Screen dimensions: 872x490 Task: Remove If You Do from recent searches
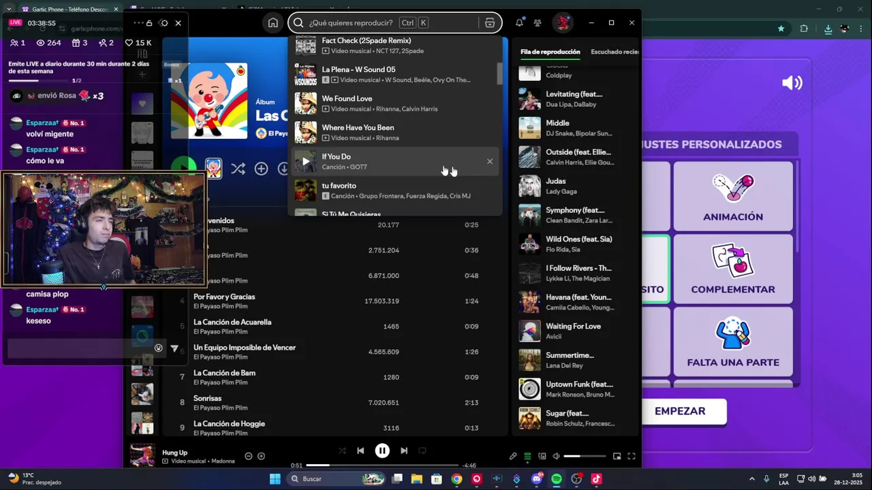coord(489,161)
